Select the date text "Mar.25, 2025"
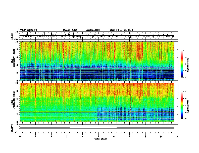 point(70,30)
